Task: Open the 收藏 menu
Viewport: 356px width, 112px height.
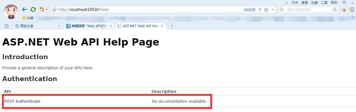Action: [314, 2]
